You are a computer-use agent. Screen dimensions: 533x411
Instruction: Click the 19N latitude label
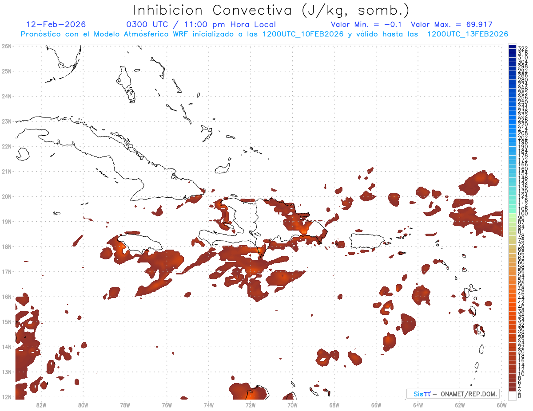(7, 221)
